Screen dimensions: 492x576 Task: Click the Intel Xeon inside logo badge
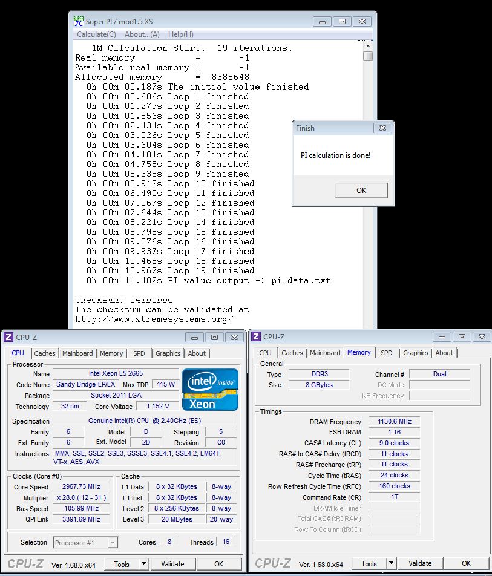click(x=210, y=390)
